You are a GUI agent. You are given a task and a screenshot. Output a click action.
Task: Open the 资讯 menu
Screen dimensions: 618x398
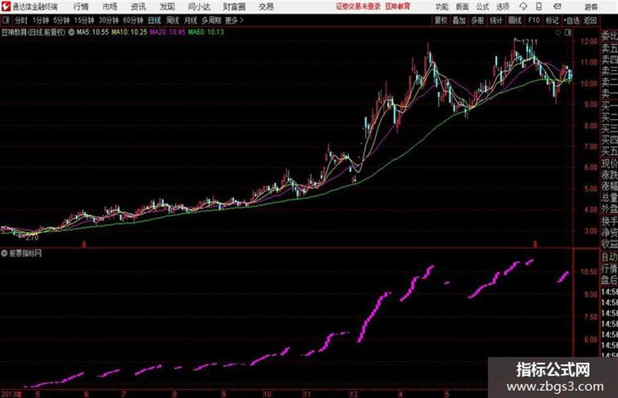coord(139,7)
